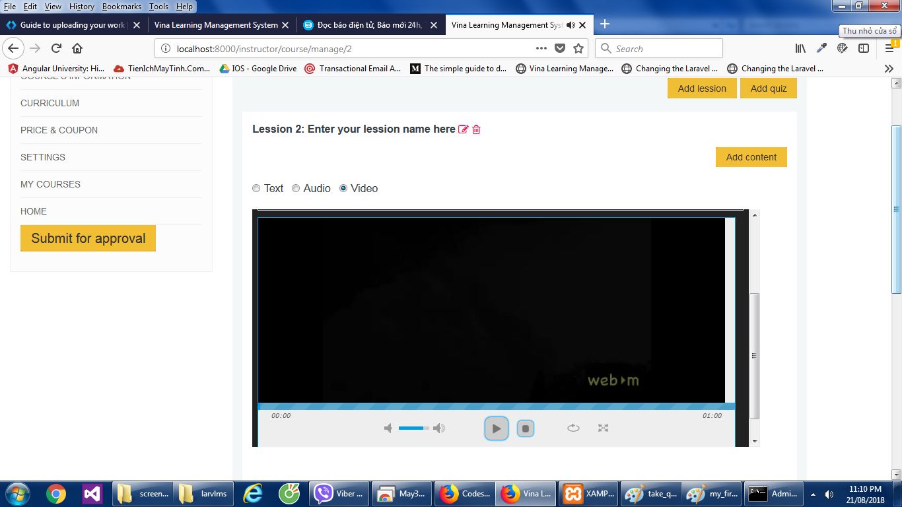Viewport: 902px width, 507px height.
Task: Submit the course for approval
Action: pos(88,238)
